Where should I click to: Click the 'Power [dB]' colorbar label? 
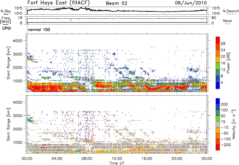click(228, 63)
